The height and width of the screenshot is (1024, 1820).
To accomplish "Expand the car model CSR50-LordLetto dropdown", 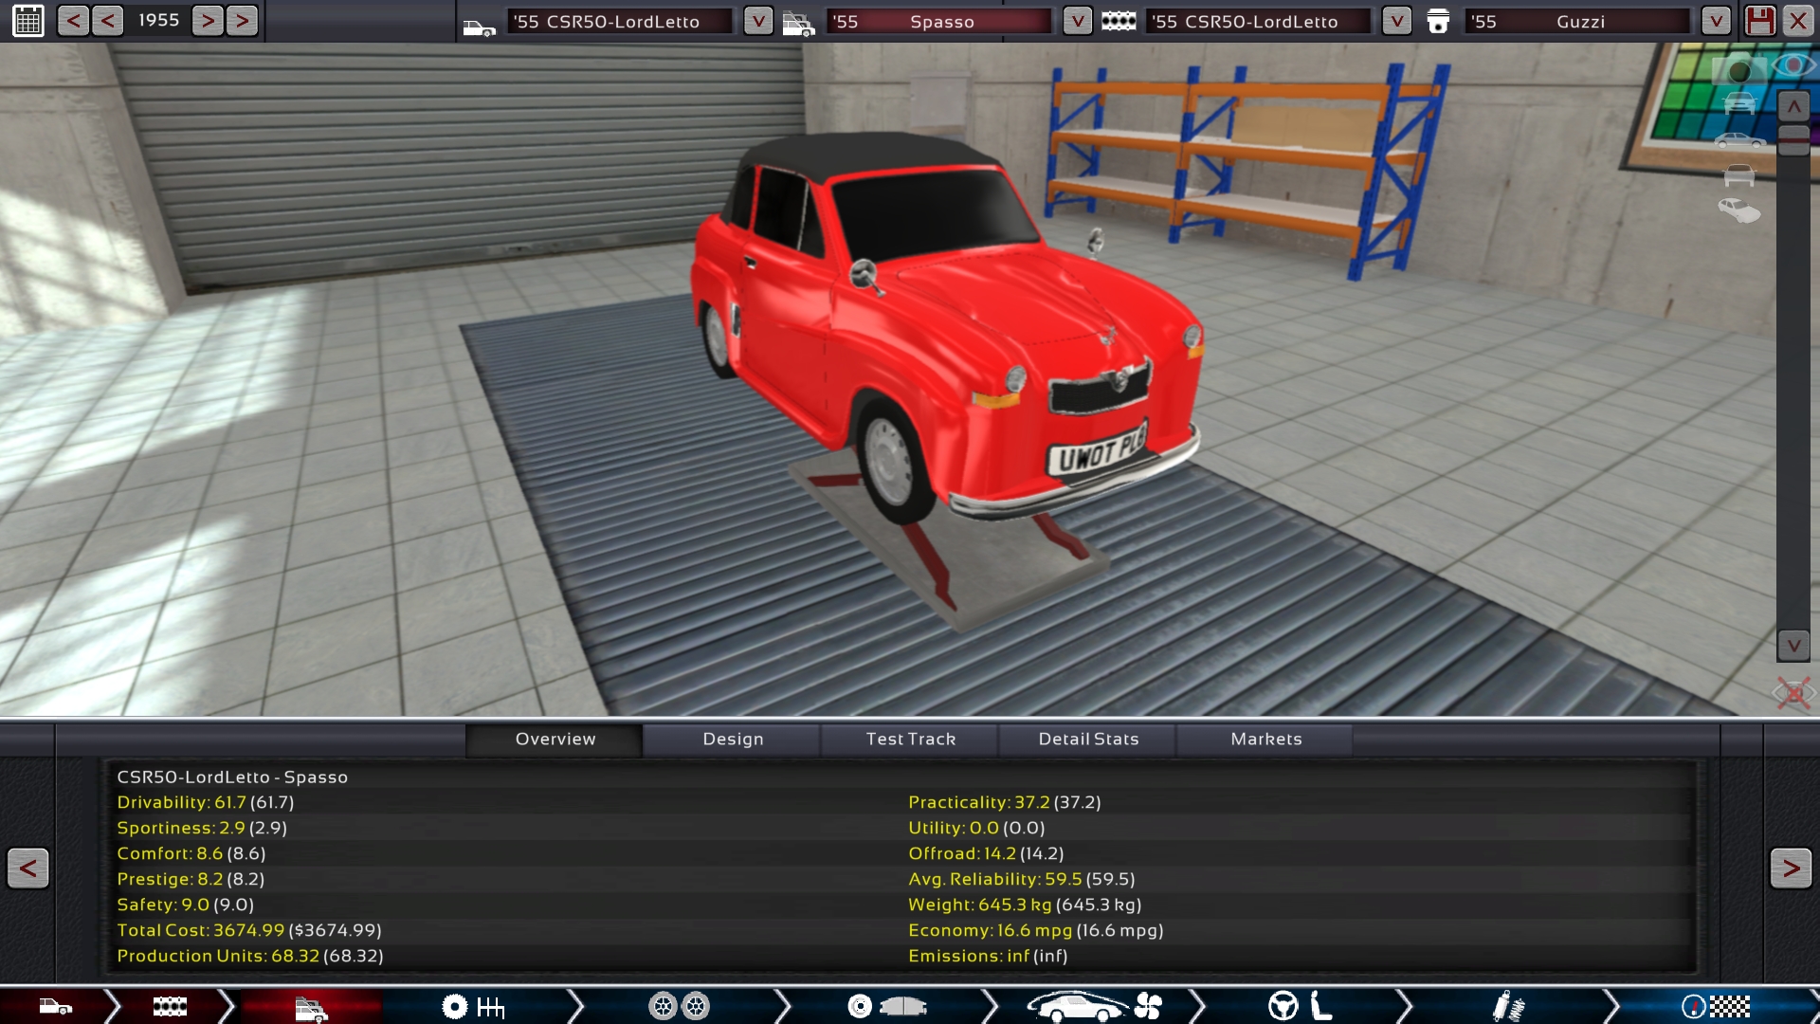I will pos(757,21).
